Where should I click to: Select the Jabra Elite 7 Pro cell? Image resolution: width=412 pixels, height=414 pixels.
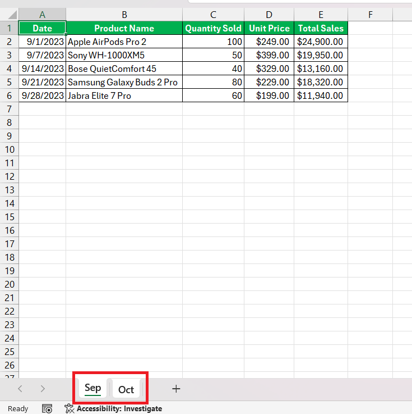click(124, 95)
